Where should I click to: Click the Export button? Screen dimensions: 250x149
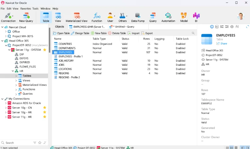(147, 33)
